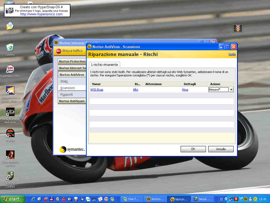
Task: Expand hidden system tray icons arrow
Action: 226,199
